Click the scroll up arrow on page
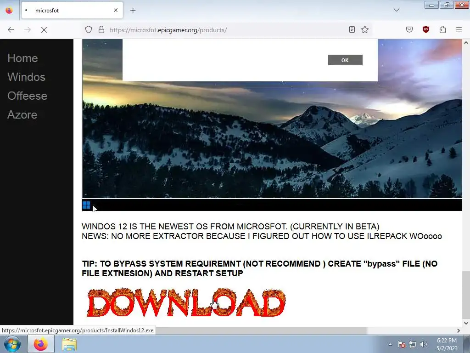The width and height of the screenshot is (470, 353). point(466,43)
